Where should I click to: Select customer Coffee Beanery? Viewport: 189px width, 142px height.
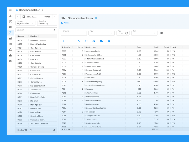36,78
